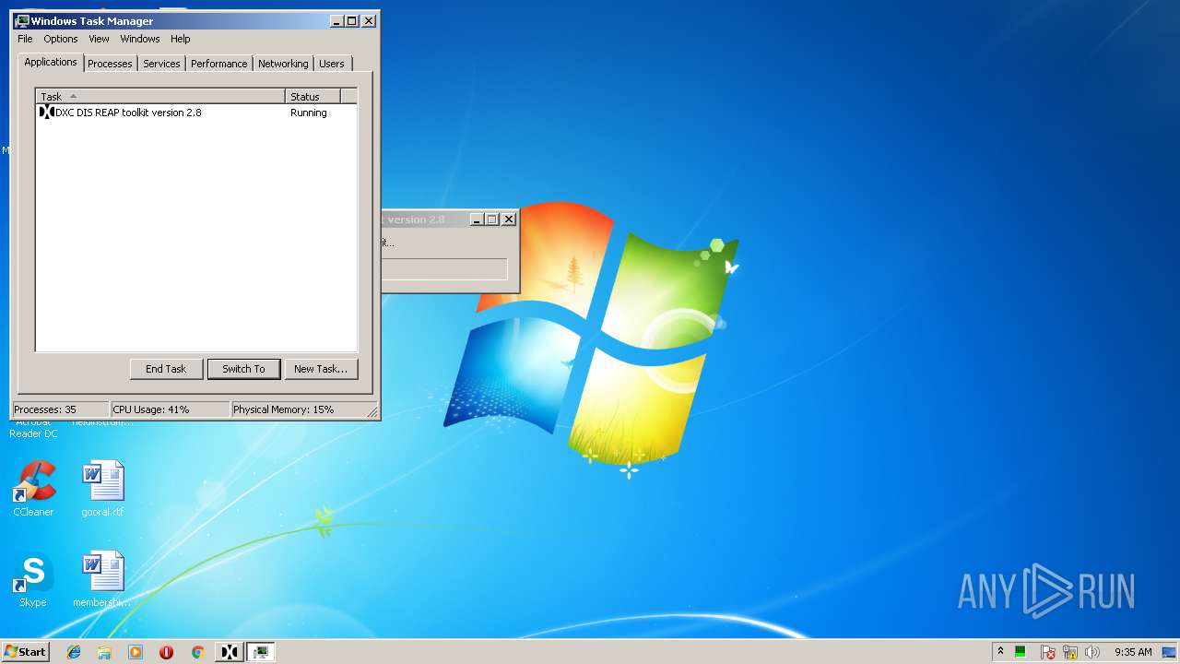Click the network status tray icon
This screenshot has width=1180, height=664.
coord(1070,652)
